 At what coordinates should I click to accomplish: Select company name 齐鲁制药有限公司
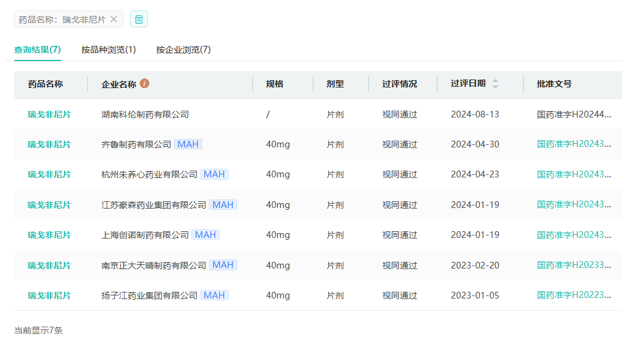click(x=136, y=144)
